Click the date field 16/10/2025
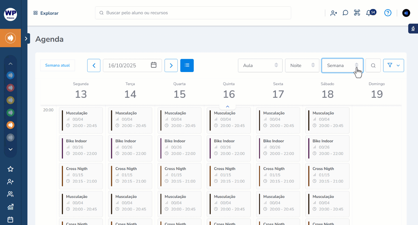This screenshot has height=225, width=418. tap(132, 65)
